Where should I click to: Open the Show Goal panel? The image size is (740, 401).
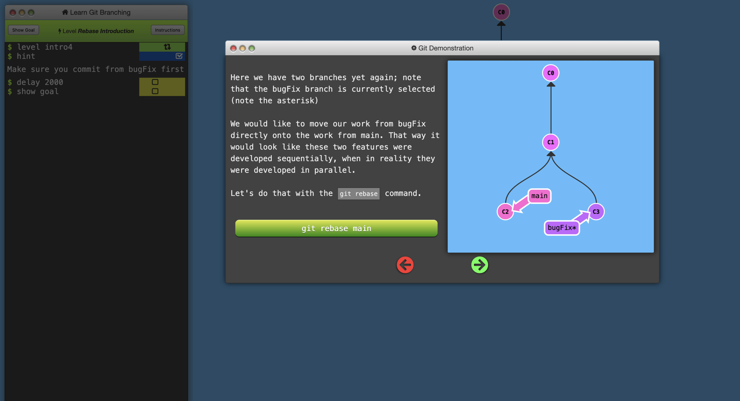23,30
